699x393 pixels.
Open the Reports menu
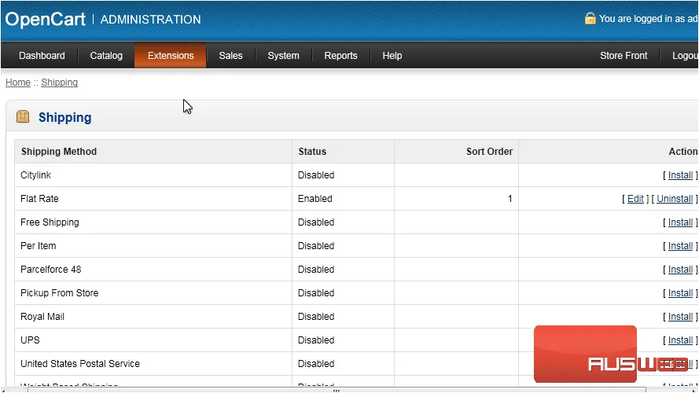[x=340, y=56]
